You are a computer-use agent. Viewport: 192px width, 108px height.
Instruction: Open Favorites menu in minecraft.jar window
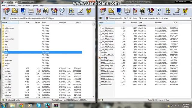[27, 6]
